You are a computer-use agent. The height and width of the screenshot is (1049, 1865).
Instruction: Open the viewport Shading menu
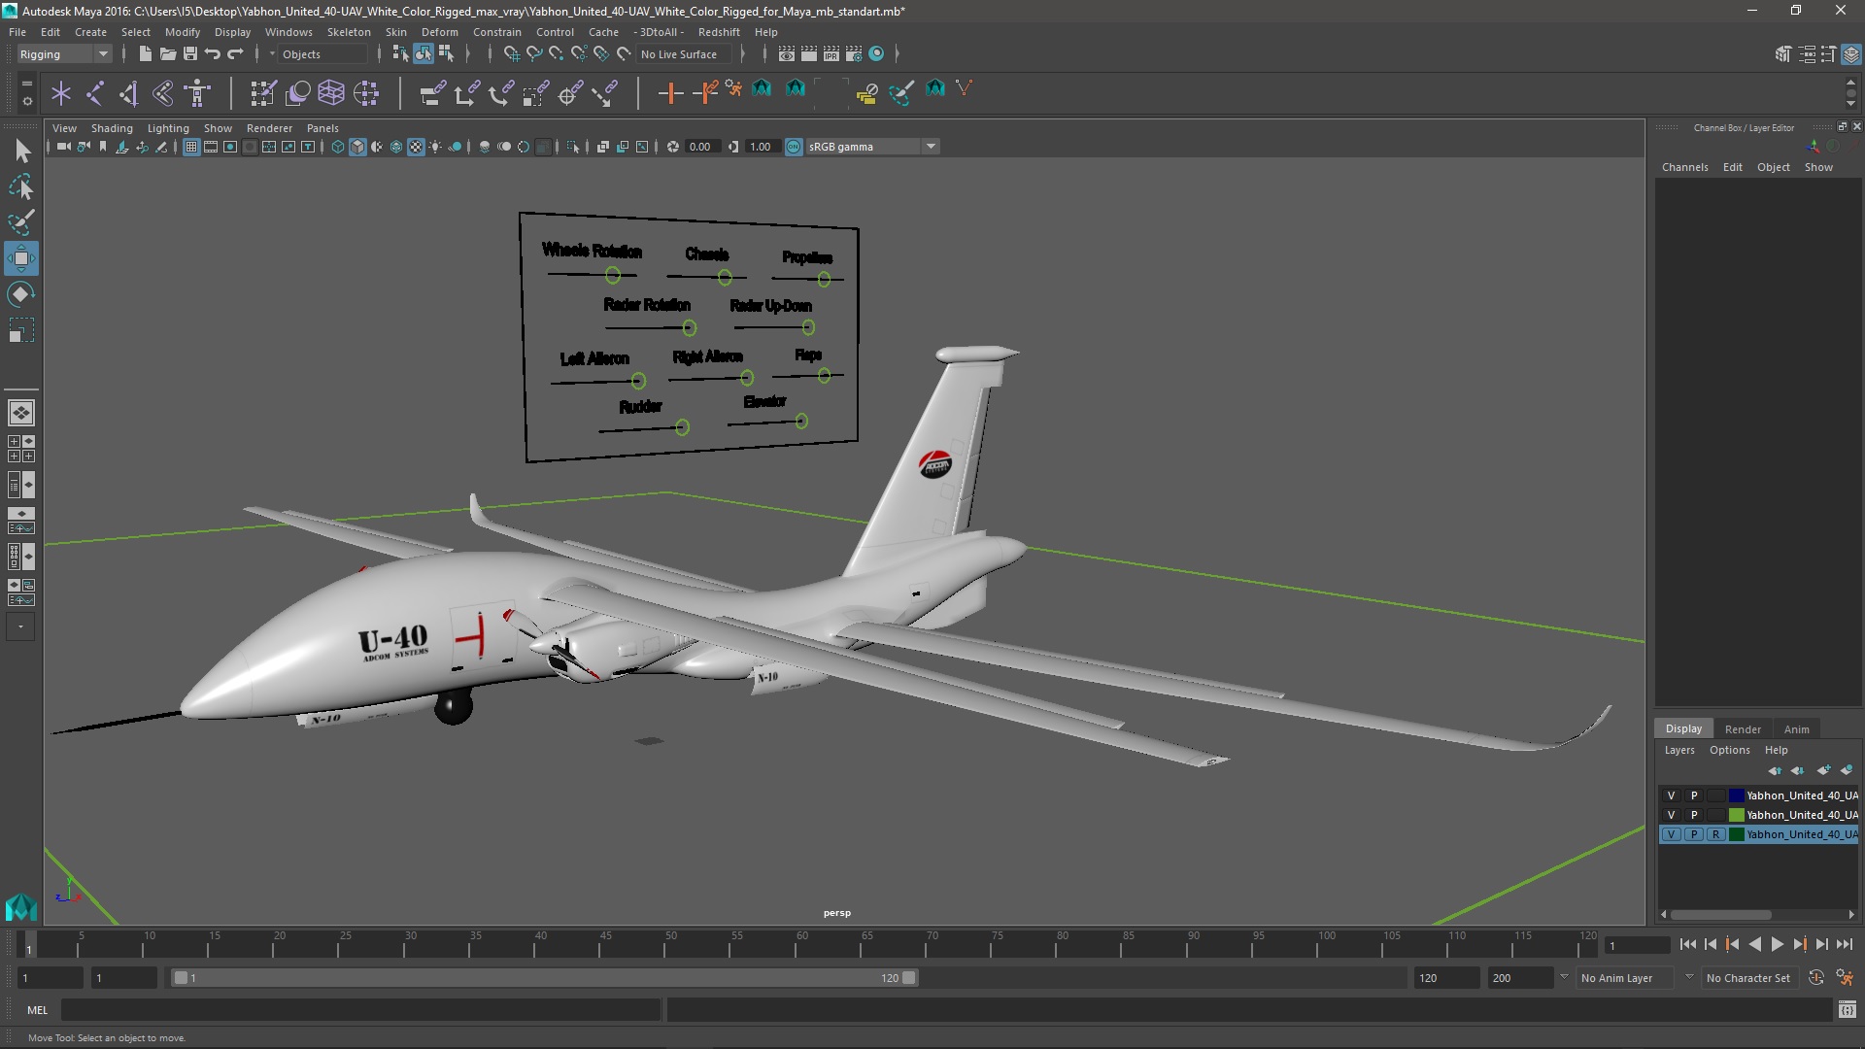click(x=112, y=128)
